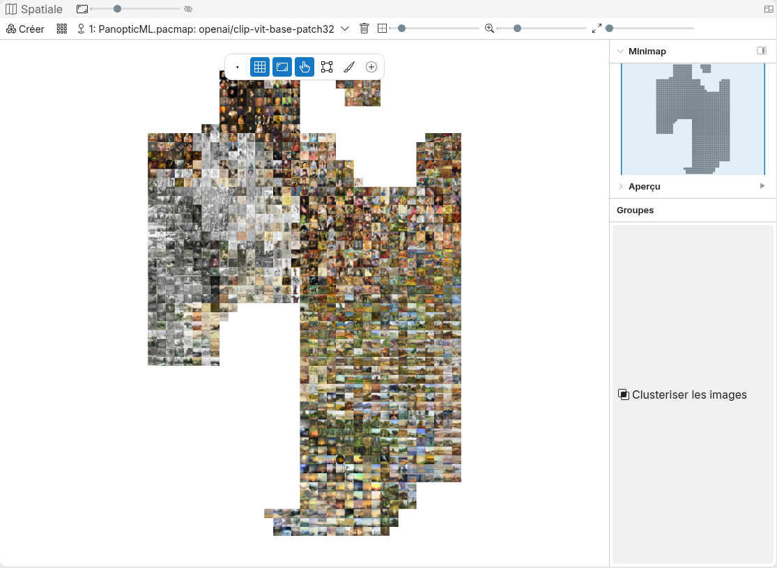
Task: Click the diagonal expand arrows icon
Action: point(597,29)
